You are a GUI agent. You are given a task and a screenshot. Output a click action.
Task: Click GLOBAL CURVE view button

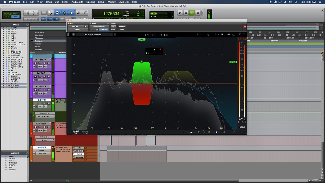click(x=85, y=132)
